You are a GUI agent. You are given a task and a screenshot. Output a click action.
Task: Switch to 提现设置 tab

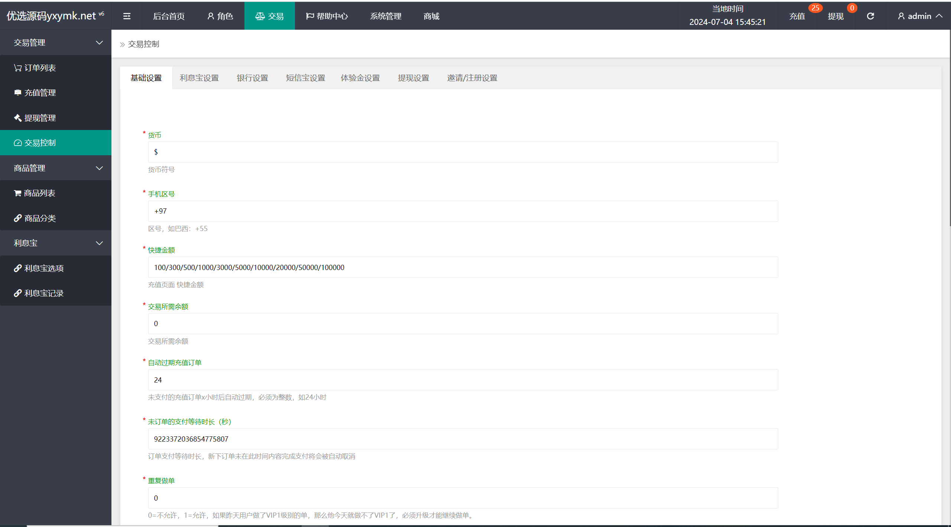(x=413, y=78)
